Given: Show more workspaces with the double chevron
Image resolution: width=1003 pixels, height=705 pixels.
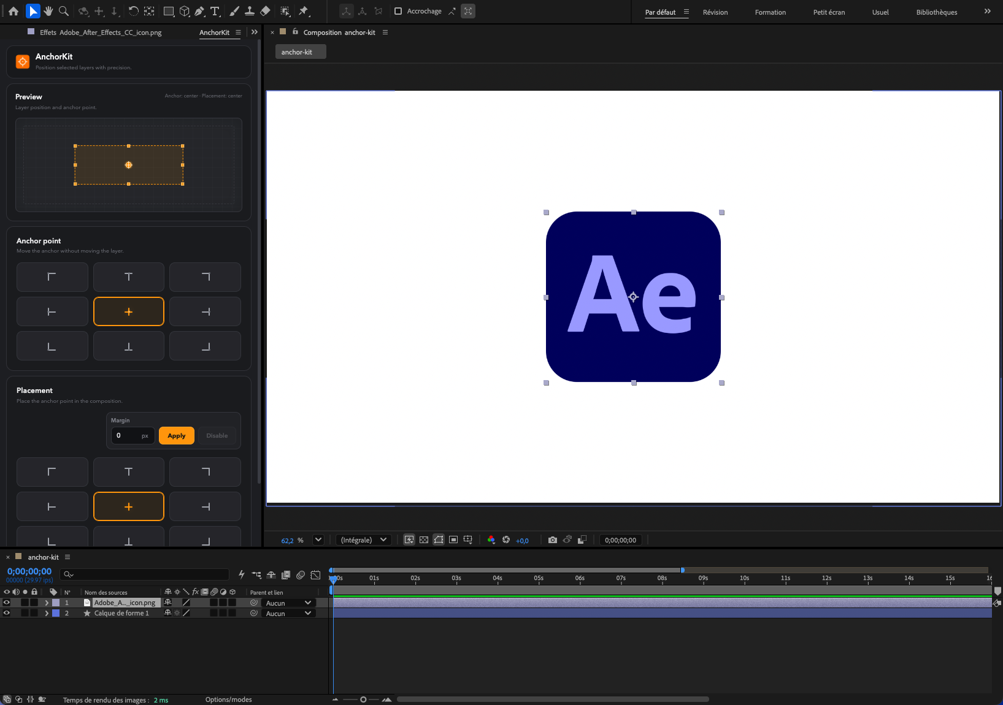Looking at the screenshot, I should (987, 12).
